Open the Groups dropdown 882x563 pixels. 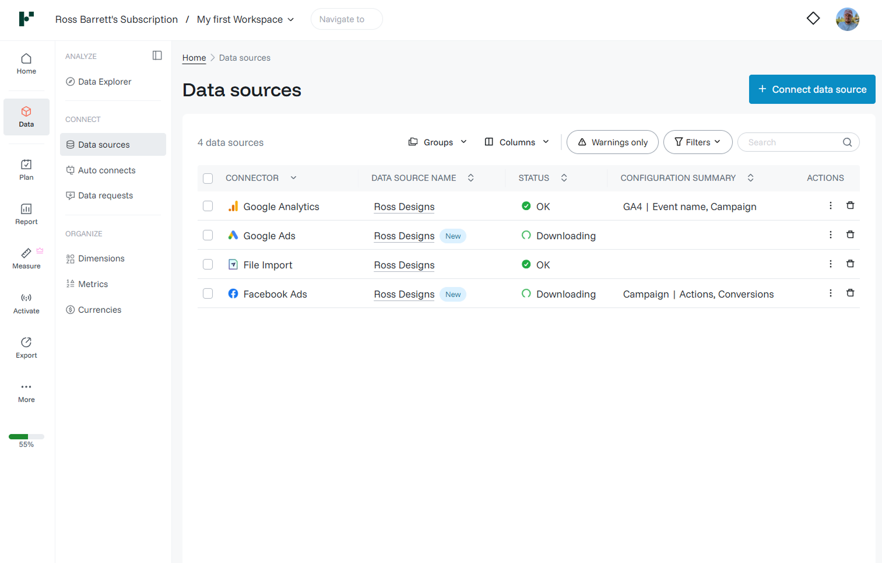(438, 142)
